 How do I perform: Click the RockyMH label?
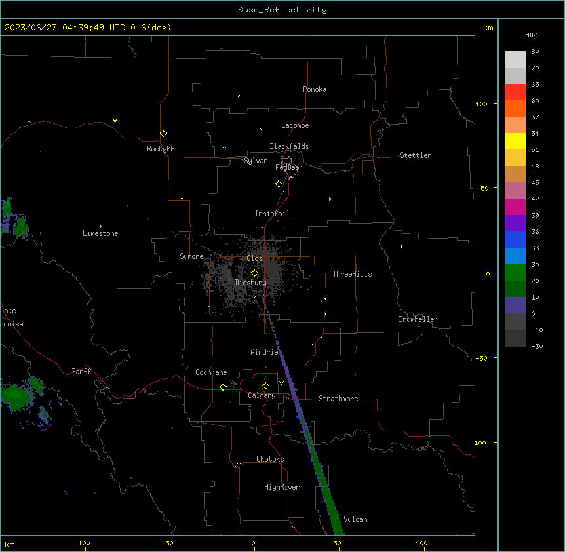point(161,149)
